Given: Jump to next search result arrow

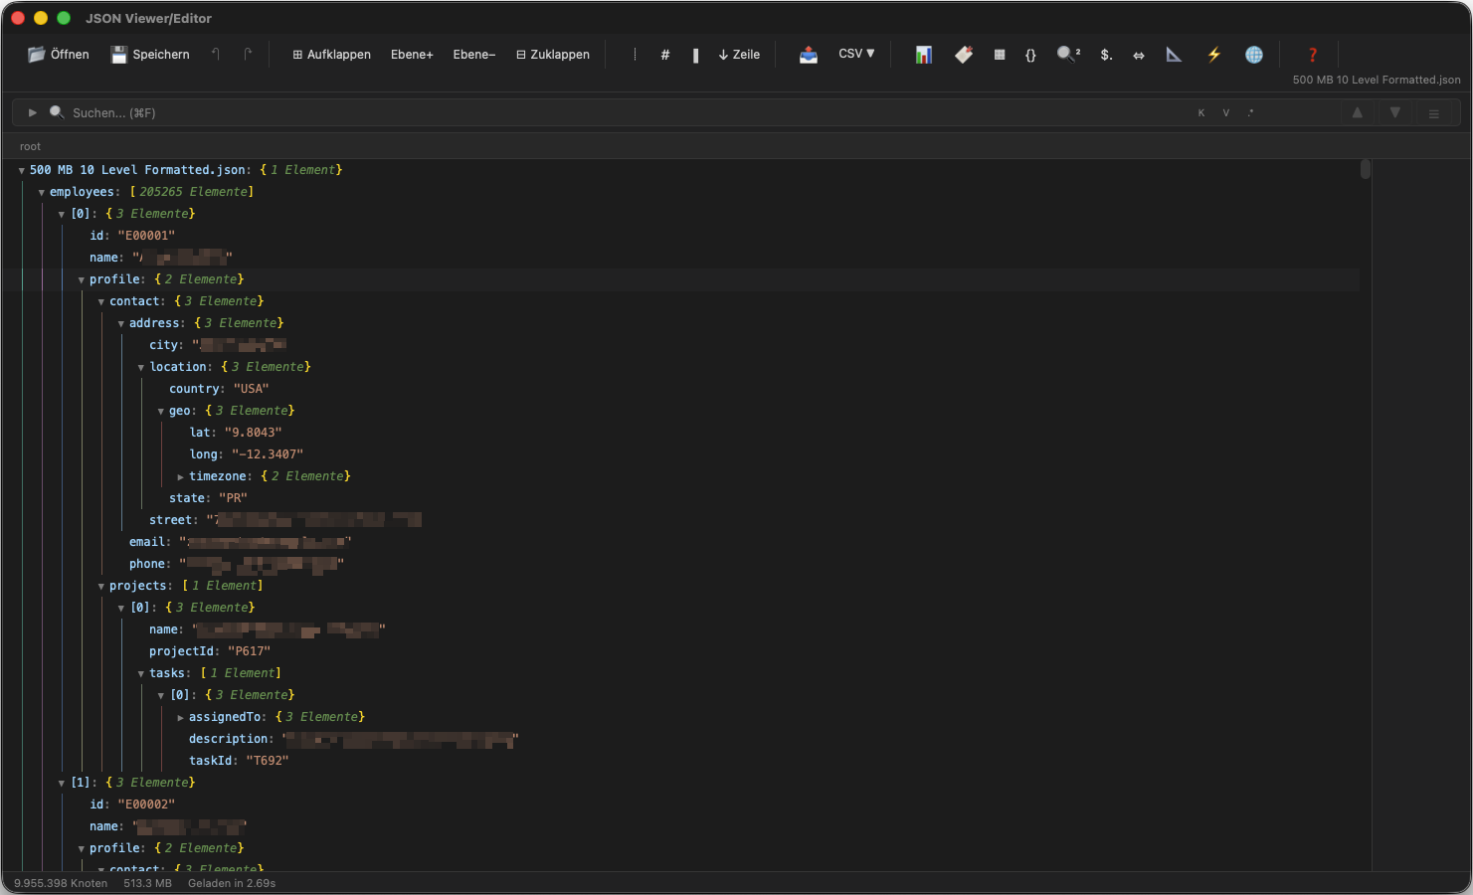Looking at the screenshot, I should 1395,112.
